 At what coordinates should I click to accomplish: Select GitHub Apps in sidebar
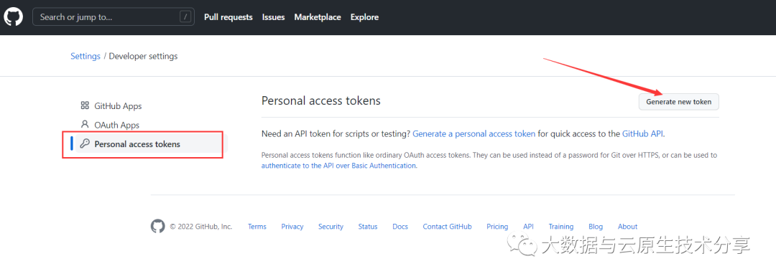click(118, 105)
